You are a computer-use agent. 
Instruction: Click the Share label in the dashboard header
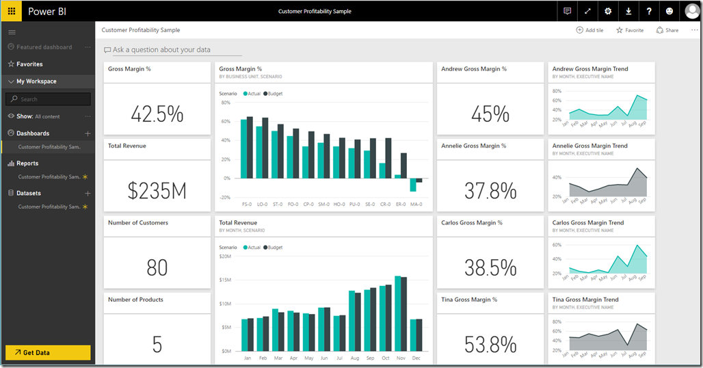pos(672,30)
